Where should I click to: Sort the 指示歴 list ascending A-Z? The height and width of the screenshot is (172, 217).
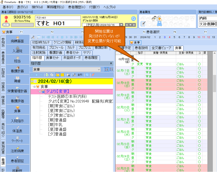coord(107,69)
